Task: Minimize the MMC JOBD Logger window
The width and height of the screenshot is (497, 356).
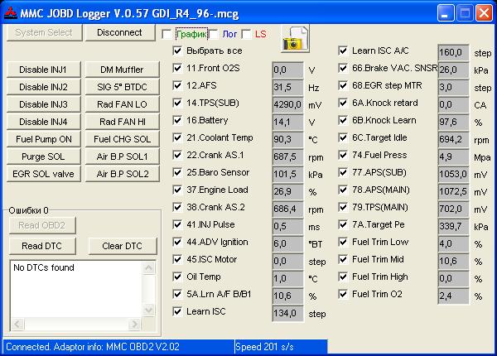Action: [x=446, y=13]
